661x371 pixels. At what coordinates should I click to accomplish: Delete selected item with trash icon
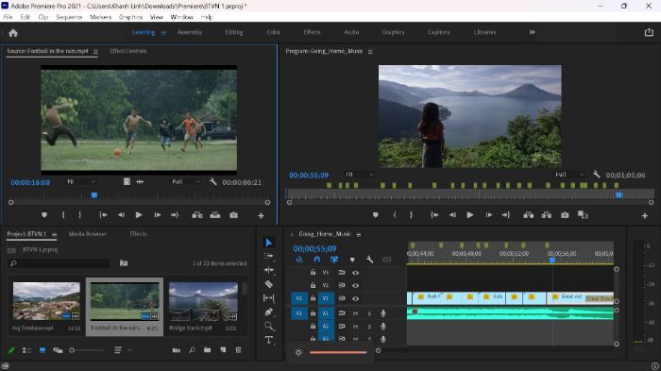click(238, 350)
